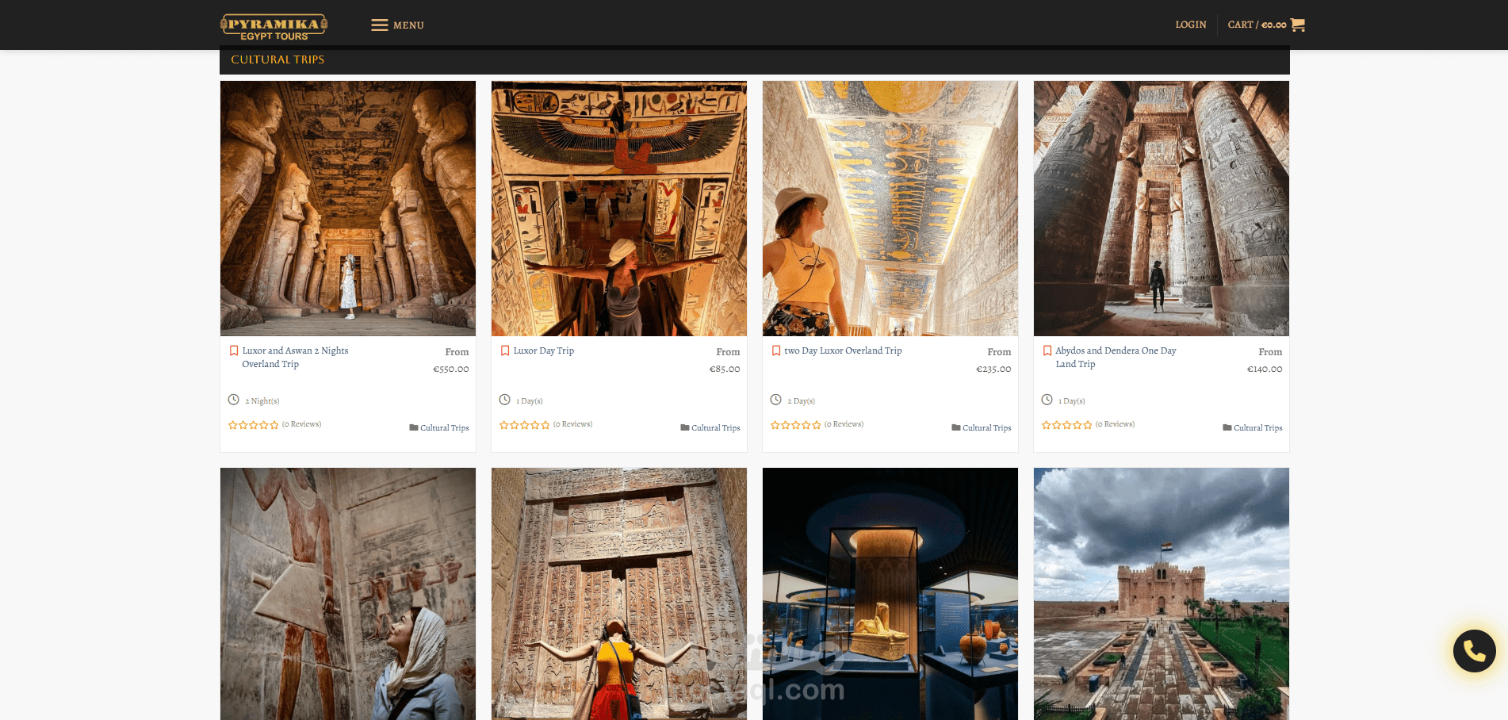
Task: Open Cultural Trips category on Luxor Day Trip card
Action: [x=715, y=428]
